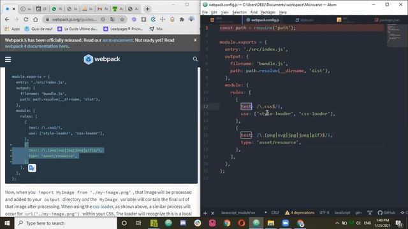Open the css-loader link in paragraph
Image resolution: width=408 pixels, height=229 pixels.
click(103, 207)
